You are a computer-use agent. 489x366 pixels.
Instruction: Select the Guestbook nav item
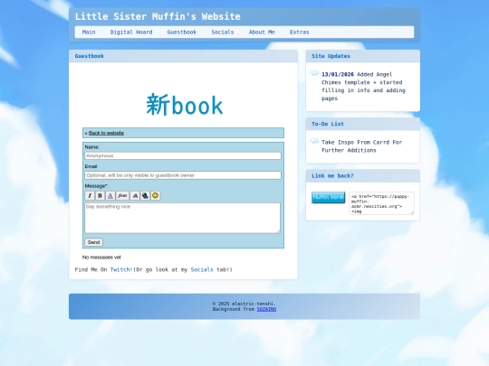[182, 32]
